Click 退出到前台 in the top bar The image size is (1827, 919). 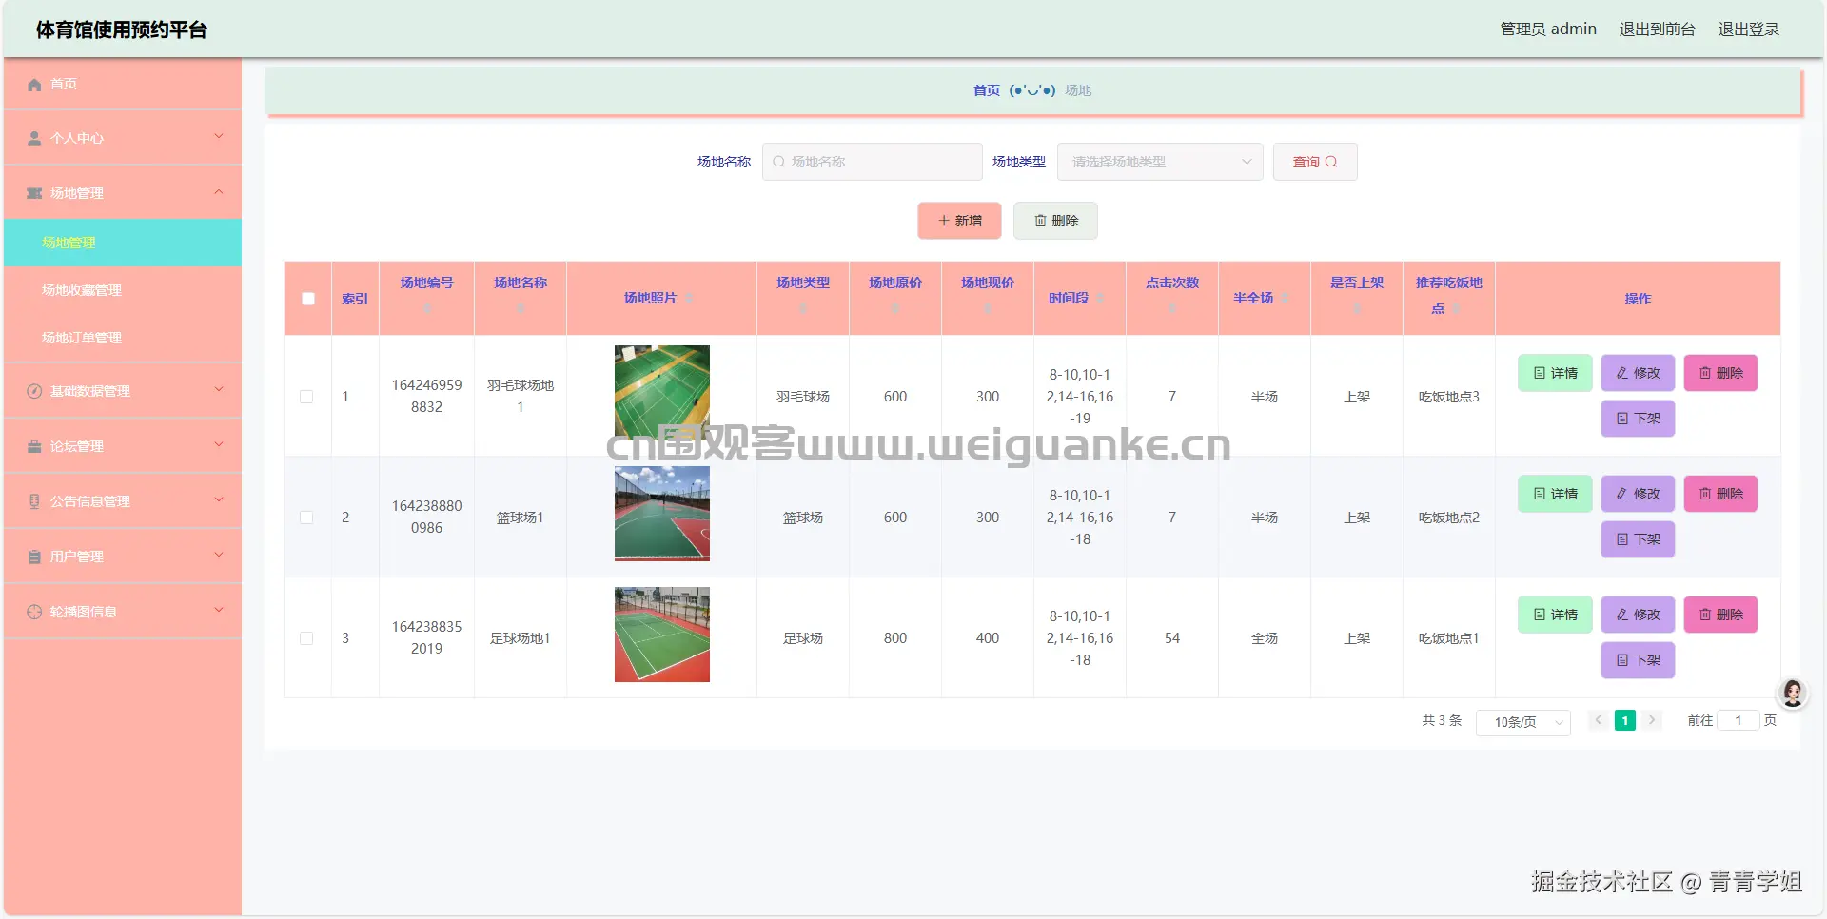point(1657,29)
